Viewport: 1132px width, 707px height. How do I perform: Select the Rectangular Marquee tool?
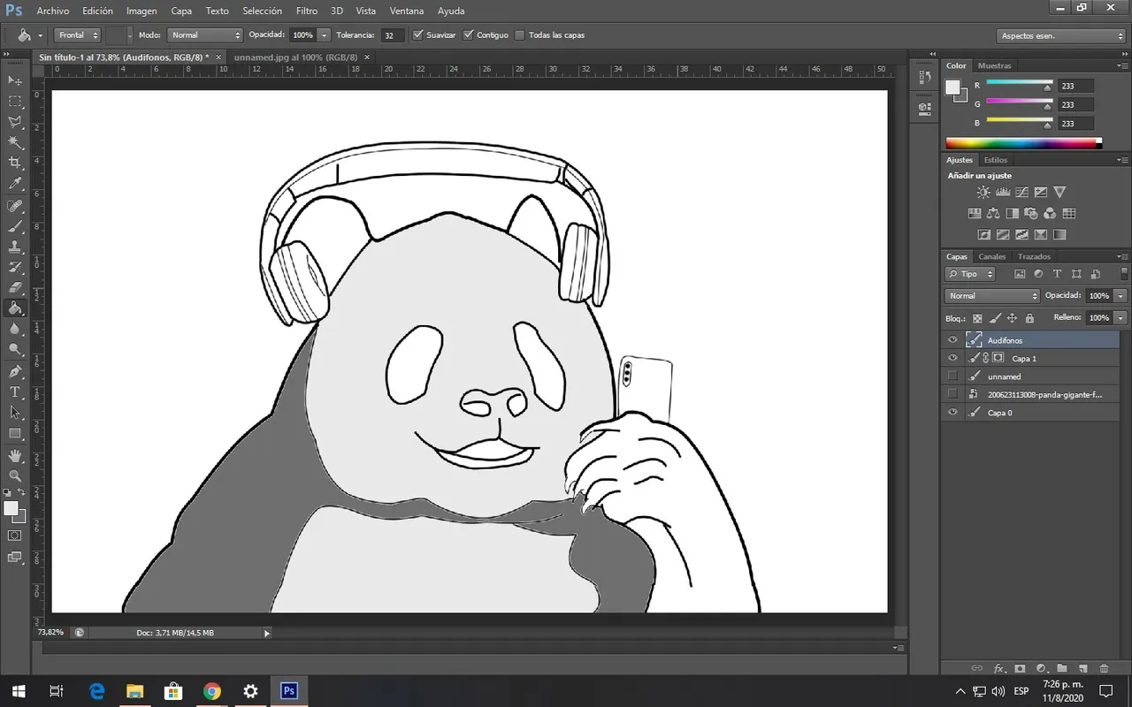coord(15,102)
